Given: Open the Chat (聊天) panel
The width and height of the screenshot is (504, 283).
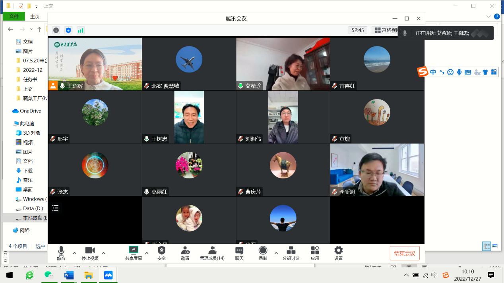Looking at the screenshot, I should [x=239, y=253].
